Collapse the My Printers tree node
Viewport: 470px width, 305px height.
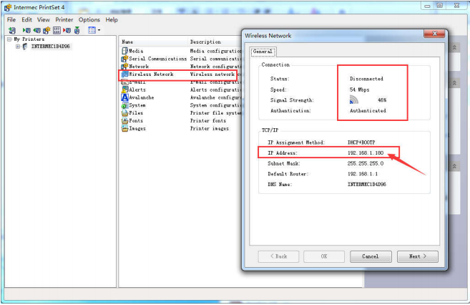9,39
